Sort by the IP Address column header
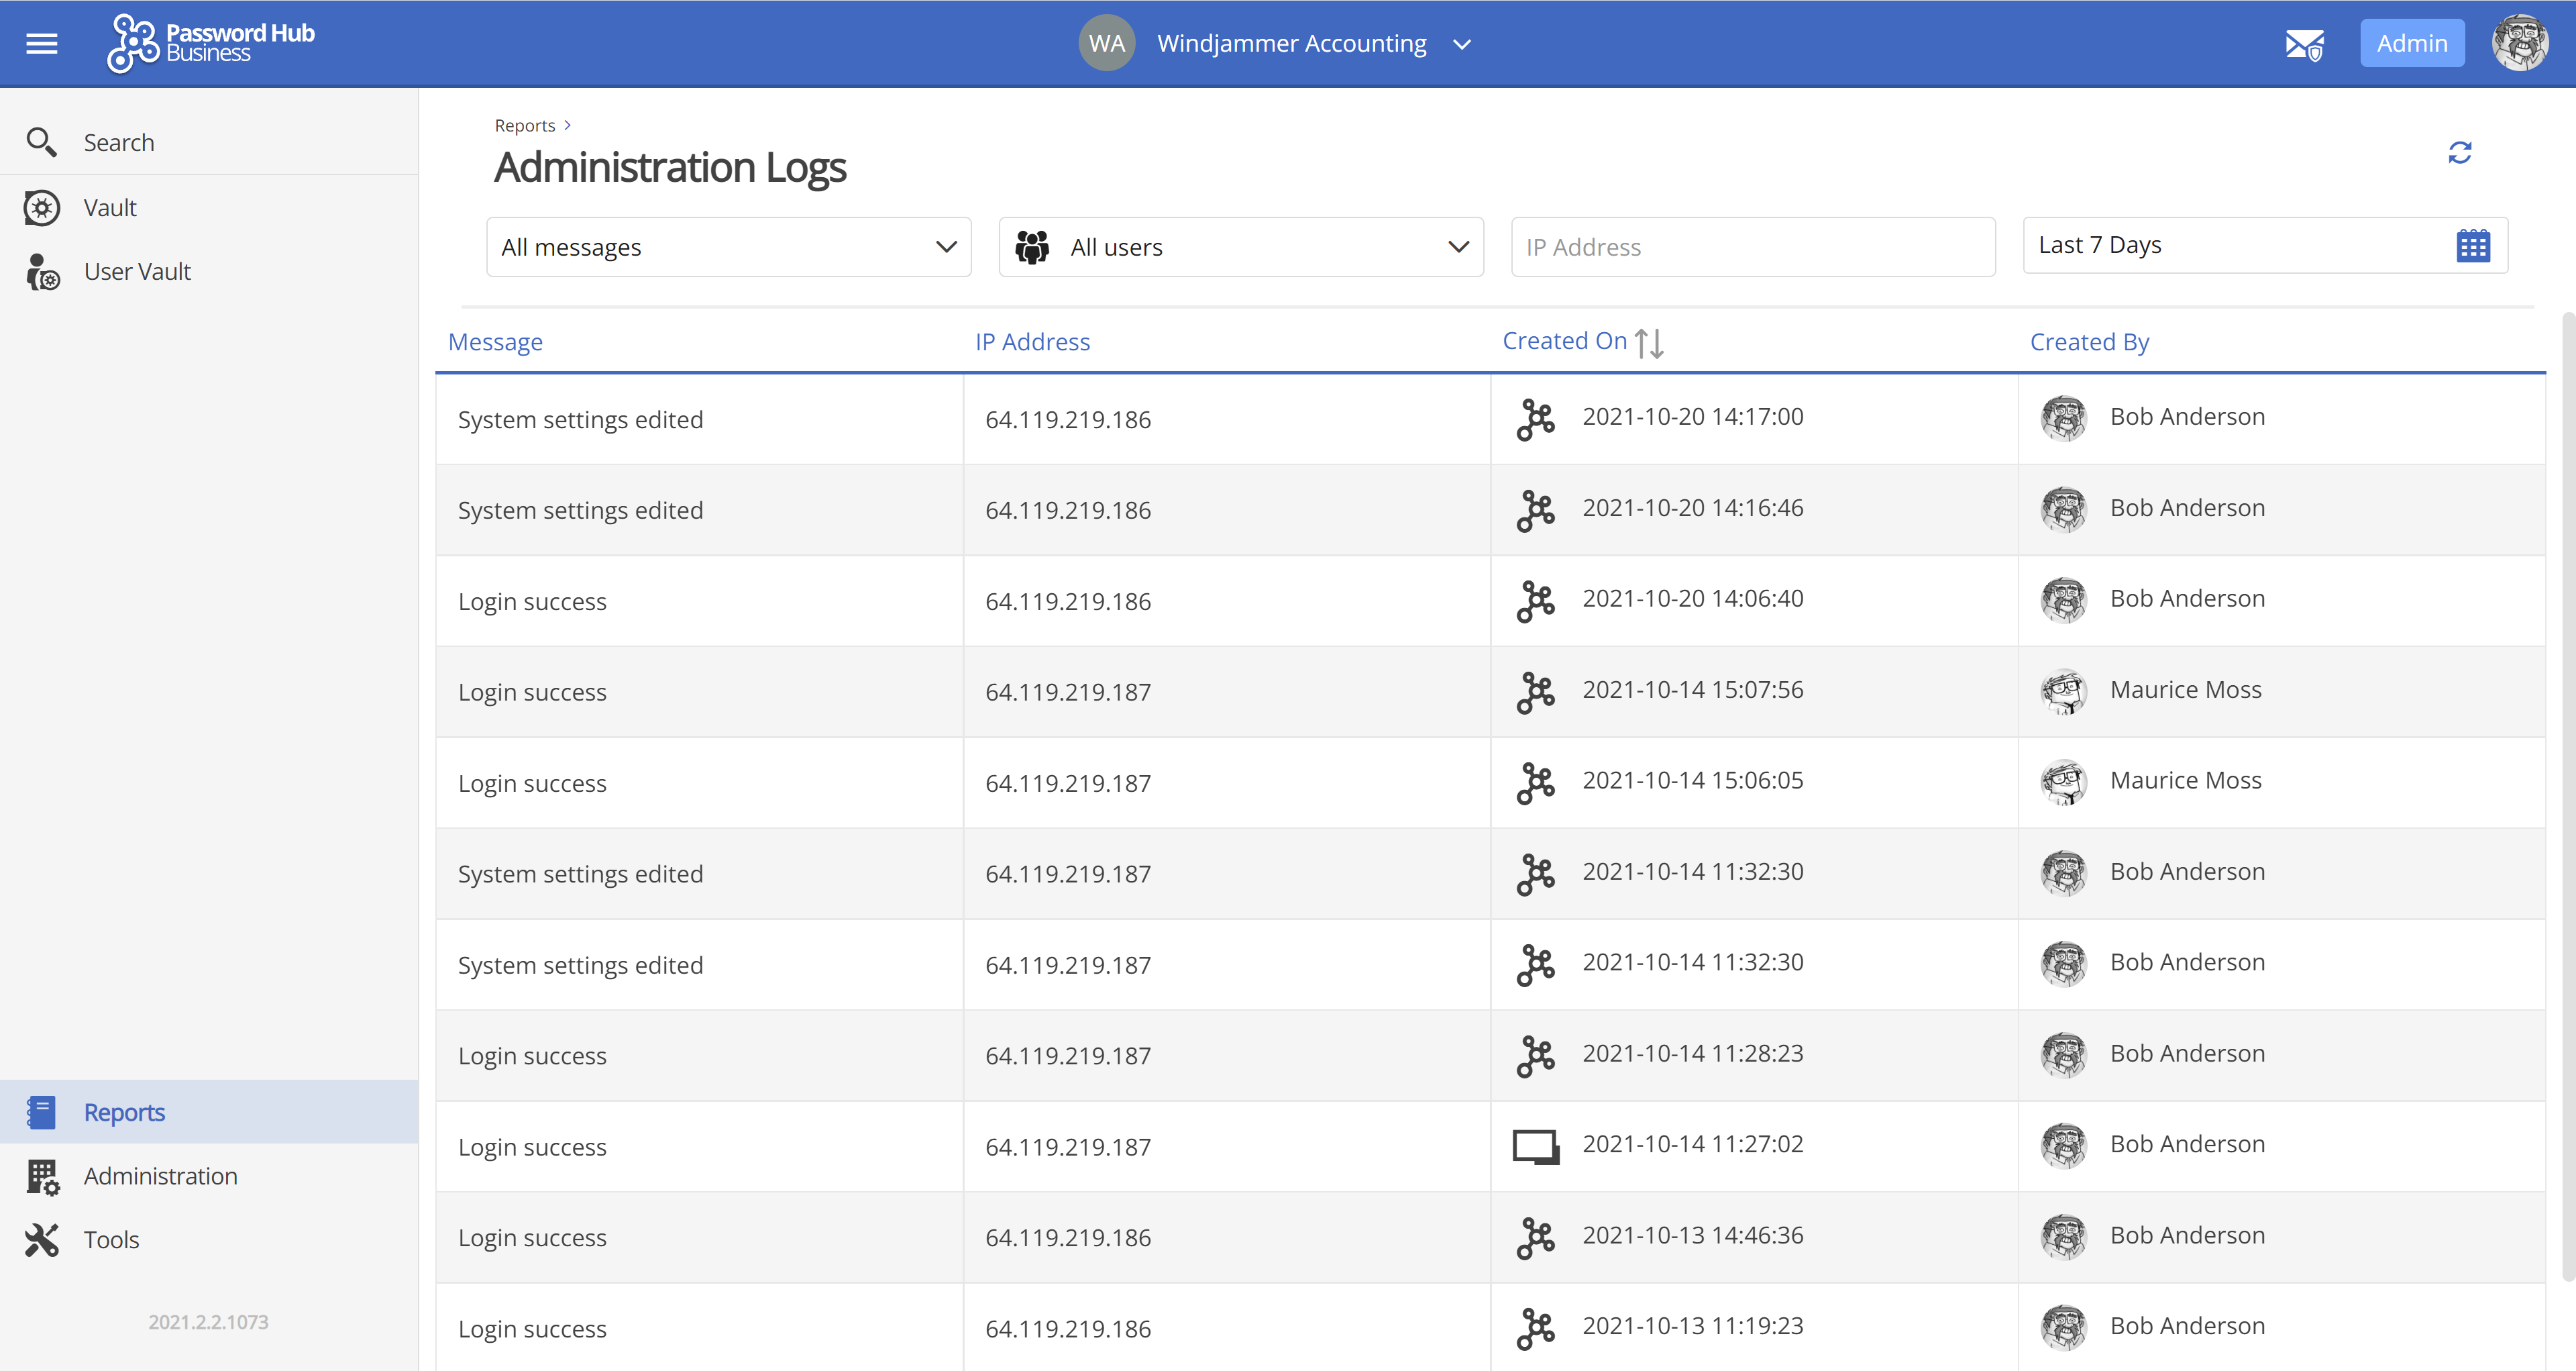Viewport: 2576px width, 1371px height. (1032, 341)
